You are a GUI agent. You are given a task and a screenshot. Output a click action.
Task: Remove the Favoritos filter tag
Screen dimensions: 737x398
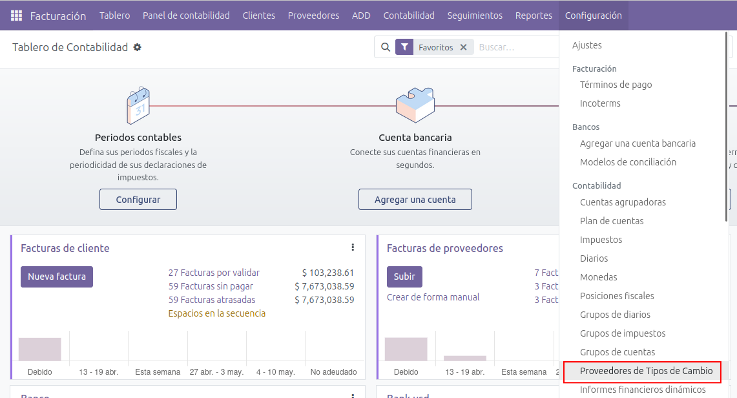[463, 47]
